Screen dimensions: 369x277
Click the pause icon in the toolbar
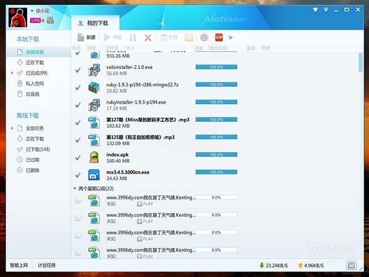(x=133, y=38)
